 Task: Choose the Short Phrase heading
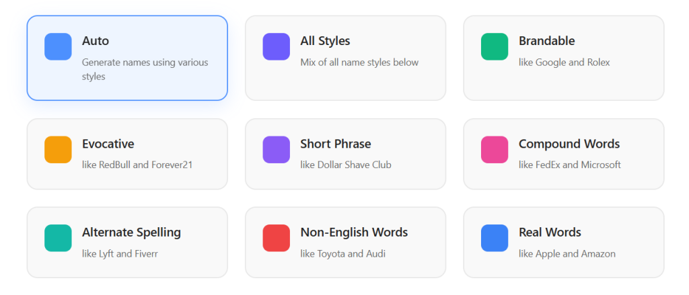(336, 144)
